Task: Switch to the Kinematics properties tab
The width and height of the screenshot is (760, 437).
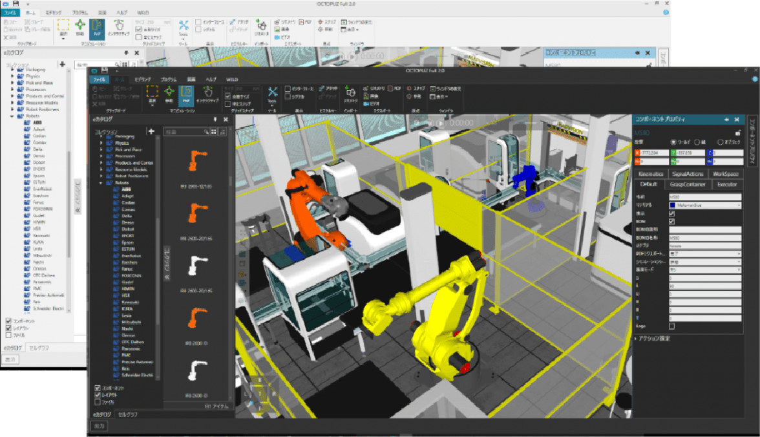Action: (x=651, y=174)
